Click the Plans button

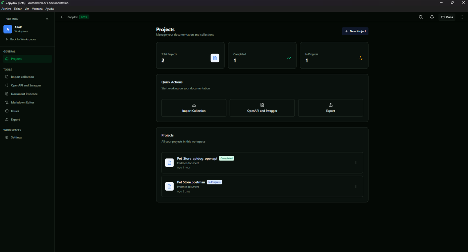[447, 17]
